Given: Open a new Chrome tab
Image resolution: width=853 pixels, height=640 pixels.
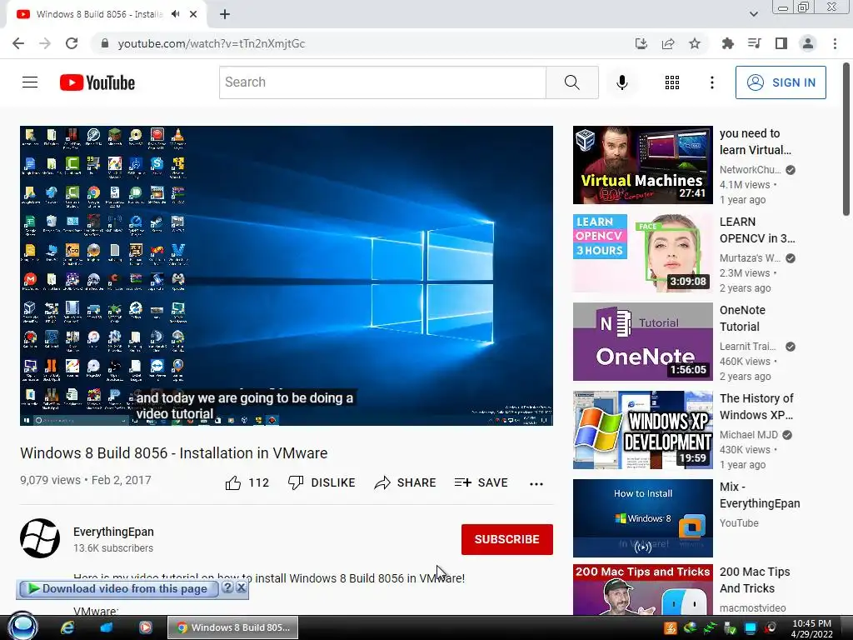Looking at the screenshot, I should tap(225, 15).
